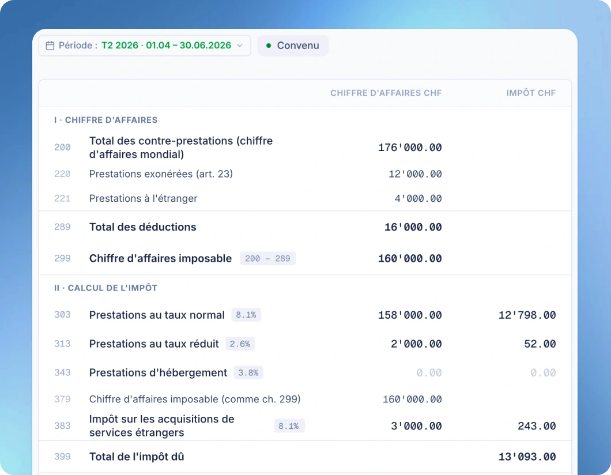
Task: Click the 8.1% badge on row 383
Action: coord(289,426)
